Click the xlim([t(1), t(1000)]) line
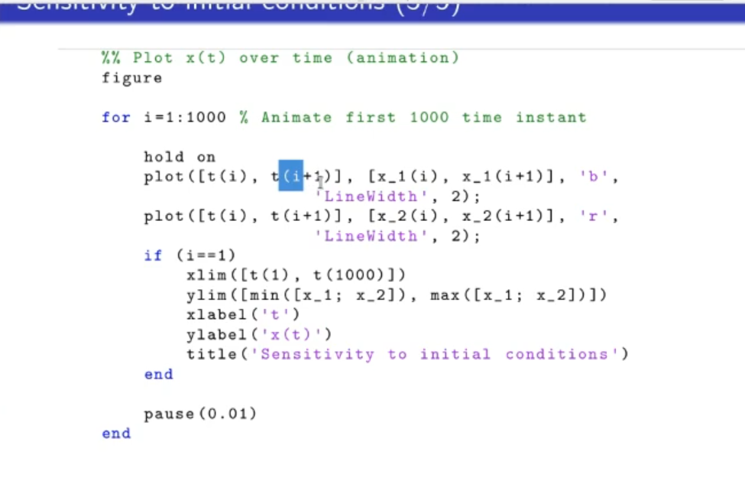The height and width of the screenshot is (491, 745). coord(296,275)
